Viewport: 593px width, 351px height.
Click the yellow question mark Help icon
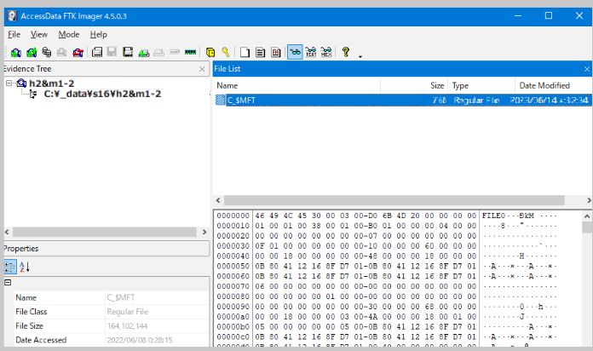pos(346,52)
